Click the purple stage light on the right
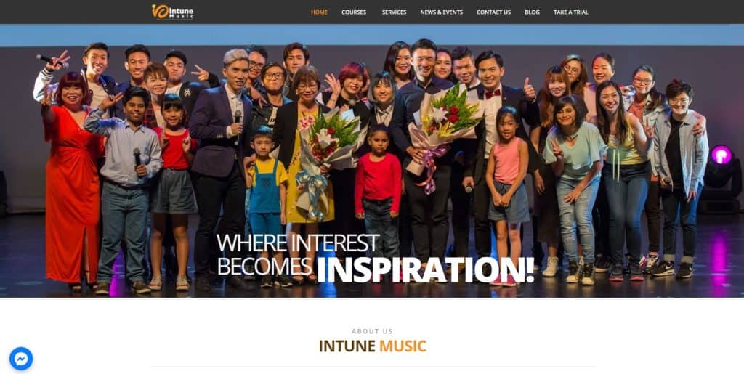 click(x=721, y=155)
